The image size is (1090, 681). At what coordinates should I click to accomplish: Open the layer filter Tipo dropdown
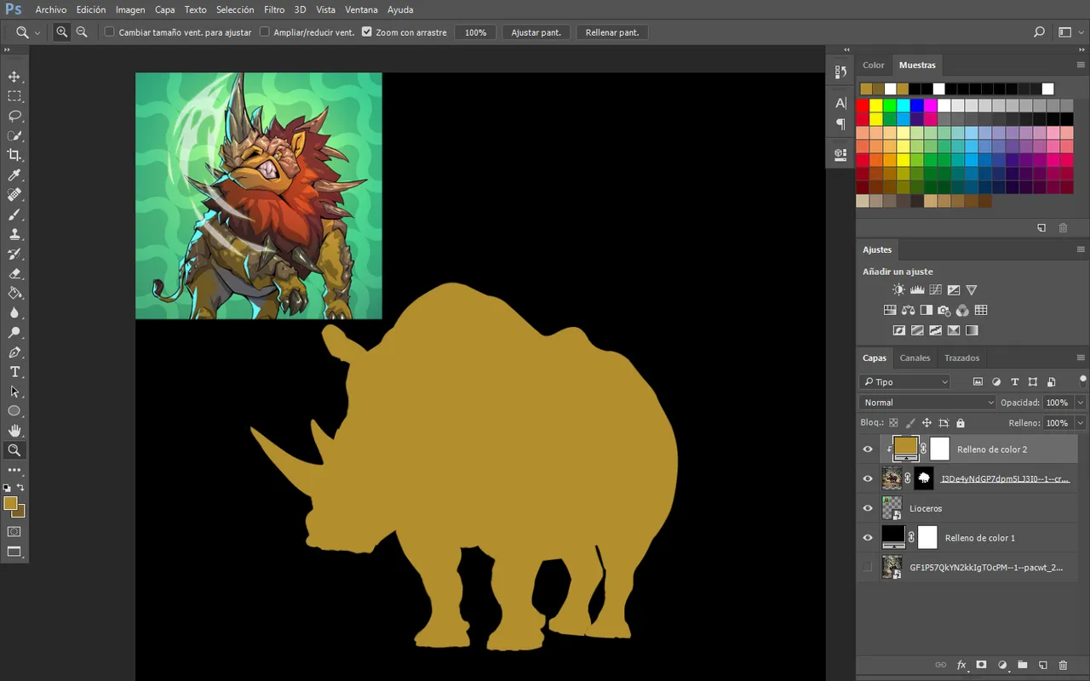tap(904, 382)
